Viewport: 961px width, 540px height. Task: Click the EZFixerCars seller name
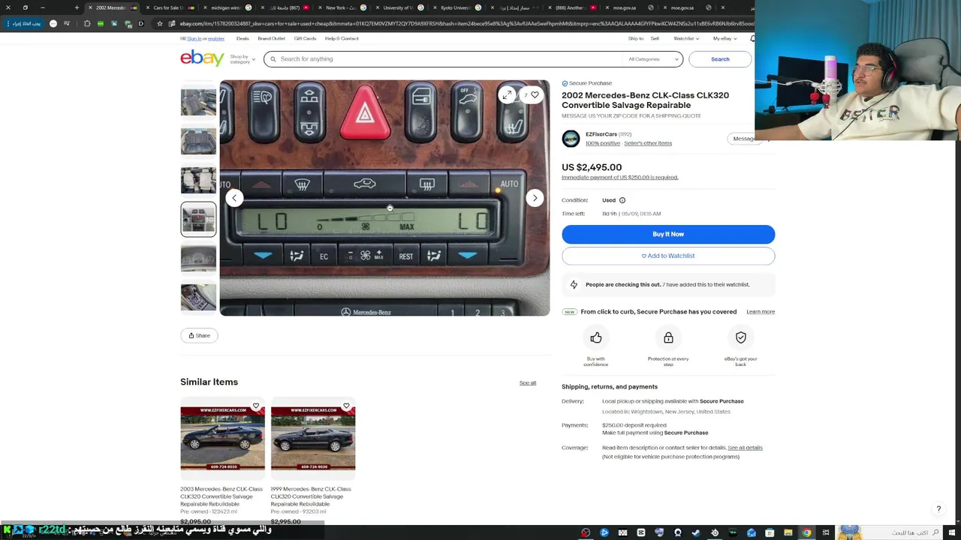[601, 134]
